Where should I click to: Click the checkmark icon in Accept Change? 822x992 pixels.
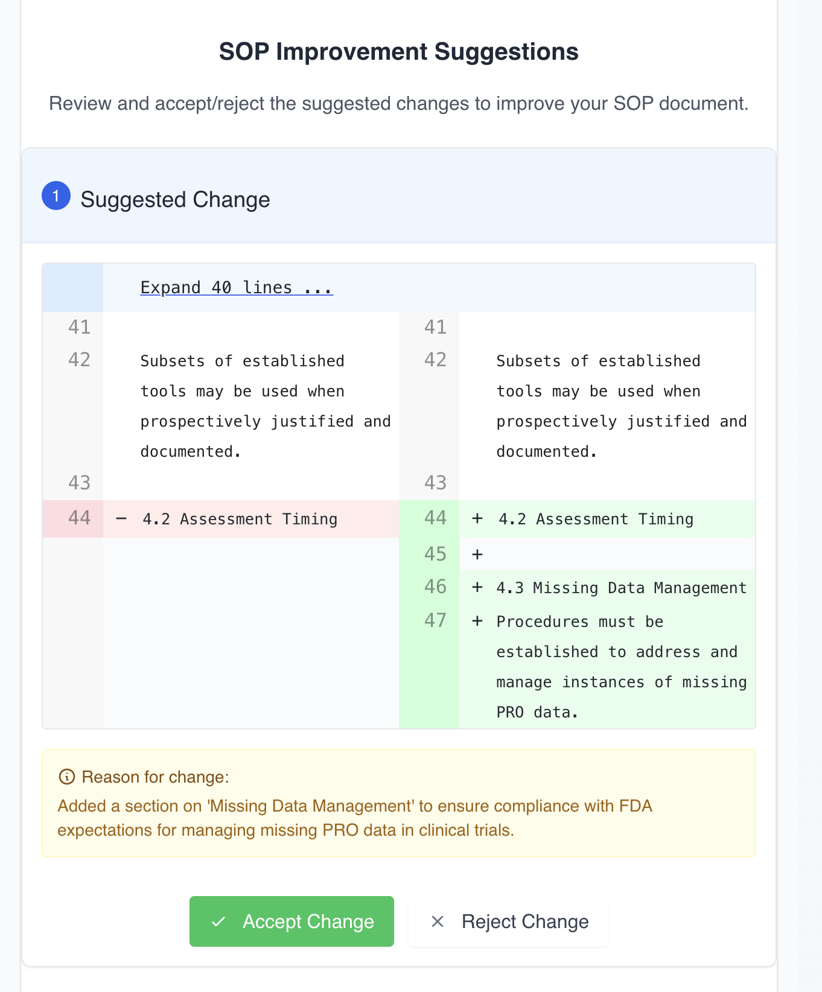click(x=218, y=921)
